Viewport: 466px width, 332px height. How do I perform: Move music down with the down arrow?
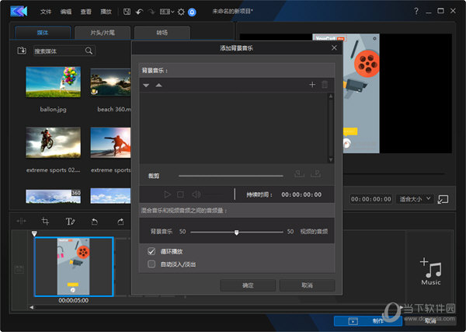[146, 85]
